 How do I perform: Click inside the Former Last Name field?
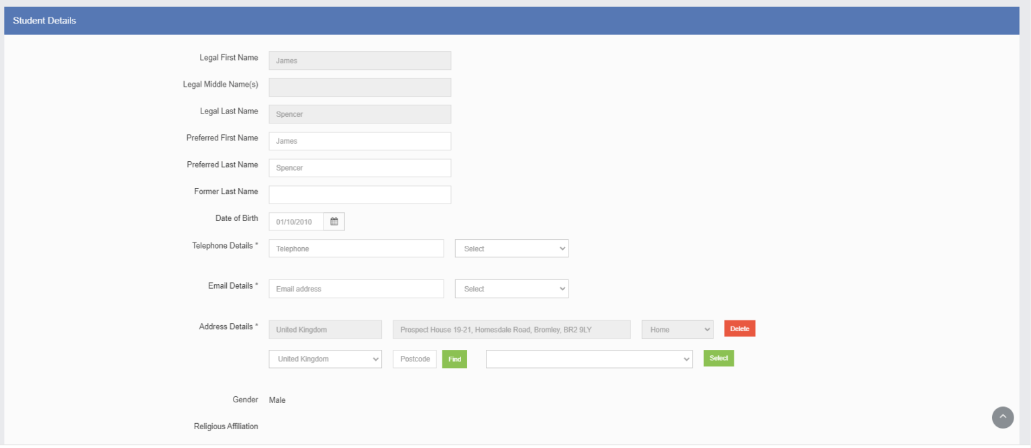(360, 194)
